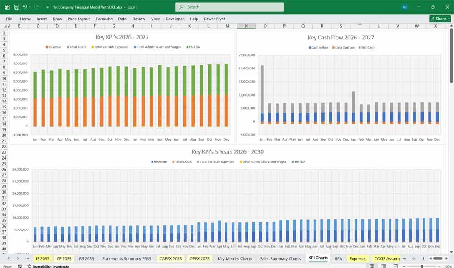The image size is (454, 268).
Task: Open the Share button dropdown
Action: point(449,19)
